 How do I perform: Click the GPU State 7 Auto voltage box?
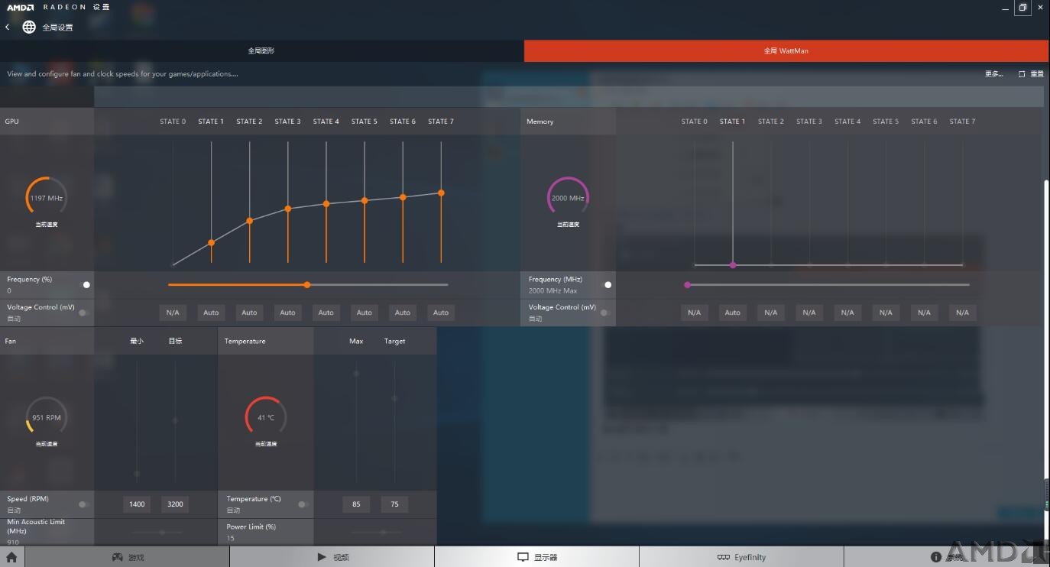tap(441, 313)
